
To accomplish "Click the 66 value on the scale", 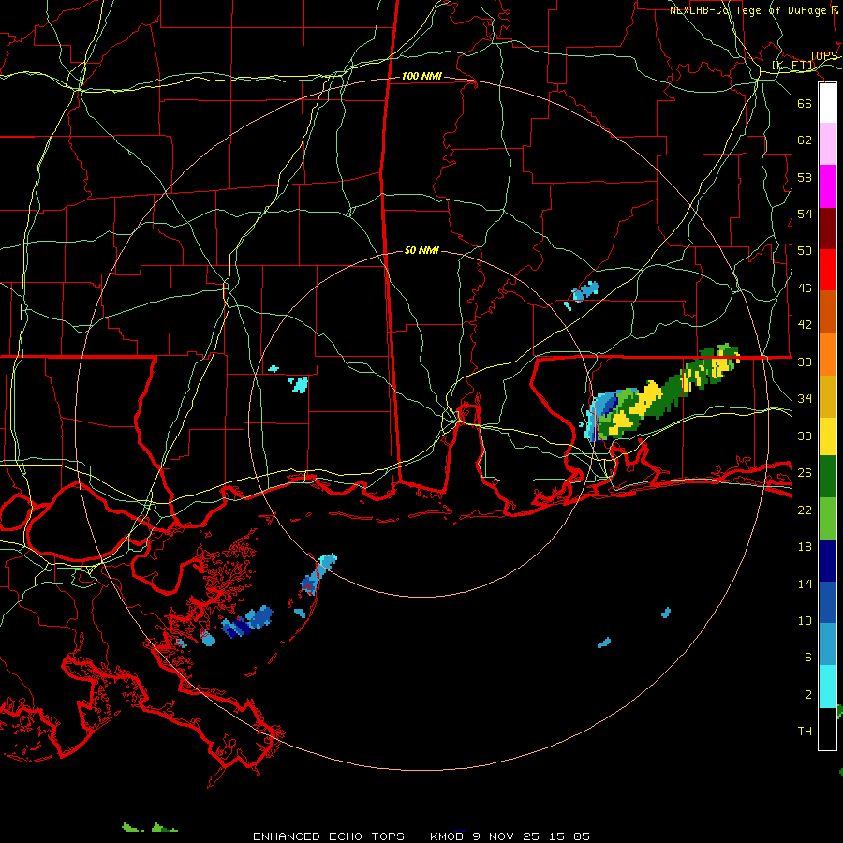I will click(x=805, y=103).
